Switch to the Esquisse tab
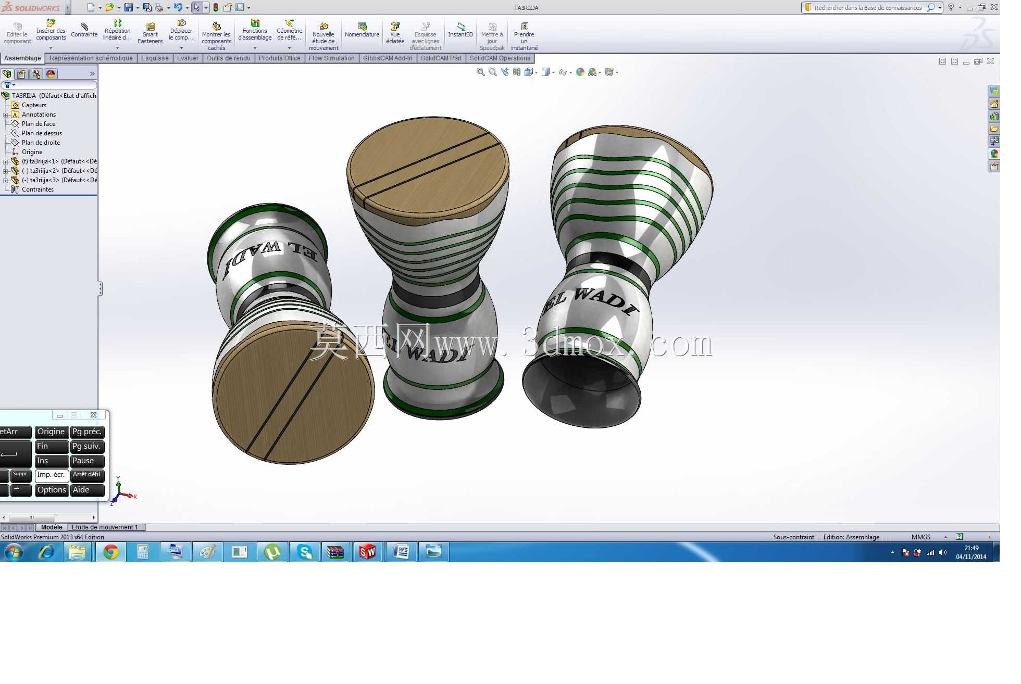 (155, 58)
